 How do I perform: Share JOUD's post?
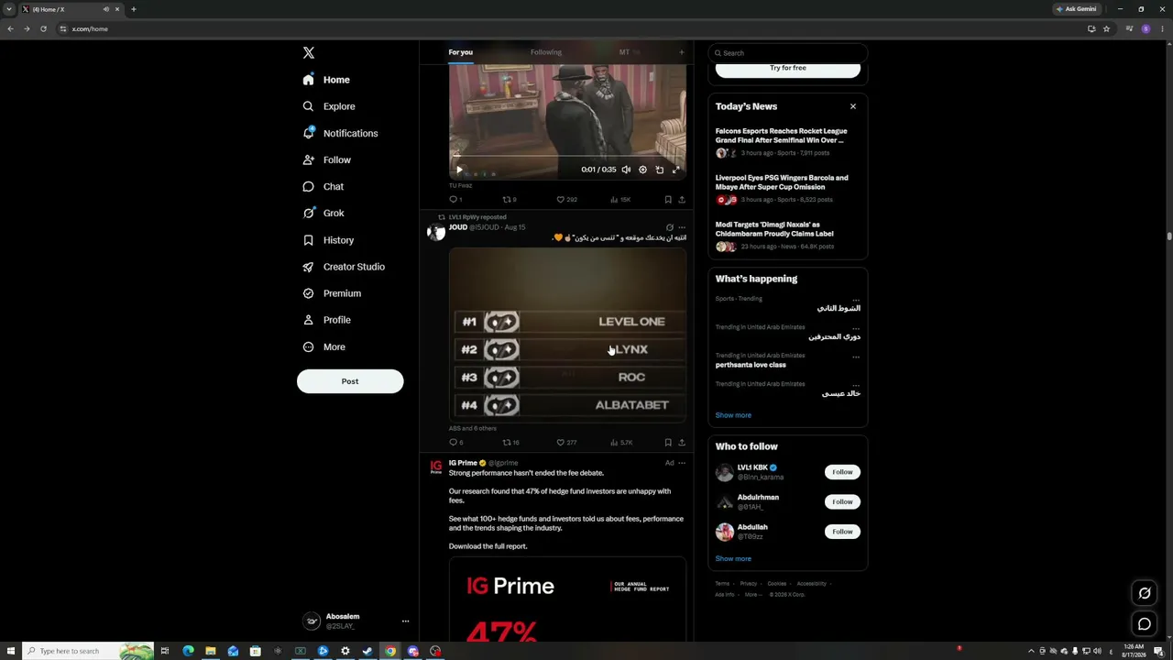point(681,443)
